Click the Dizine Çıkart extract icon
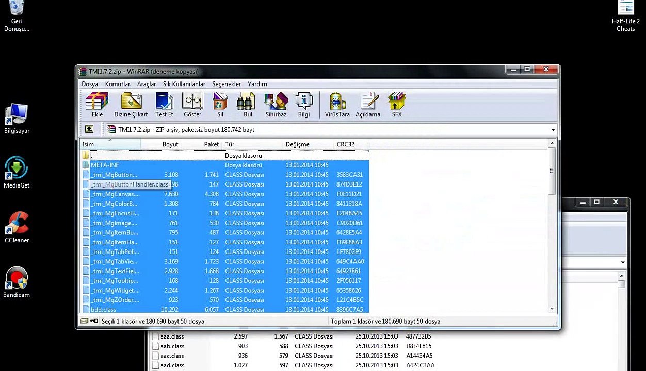Viewport: 646px width, 371px height. point(131,105)
